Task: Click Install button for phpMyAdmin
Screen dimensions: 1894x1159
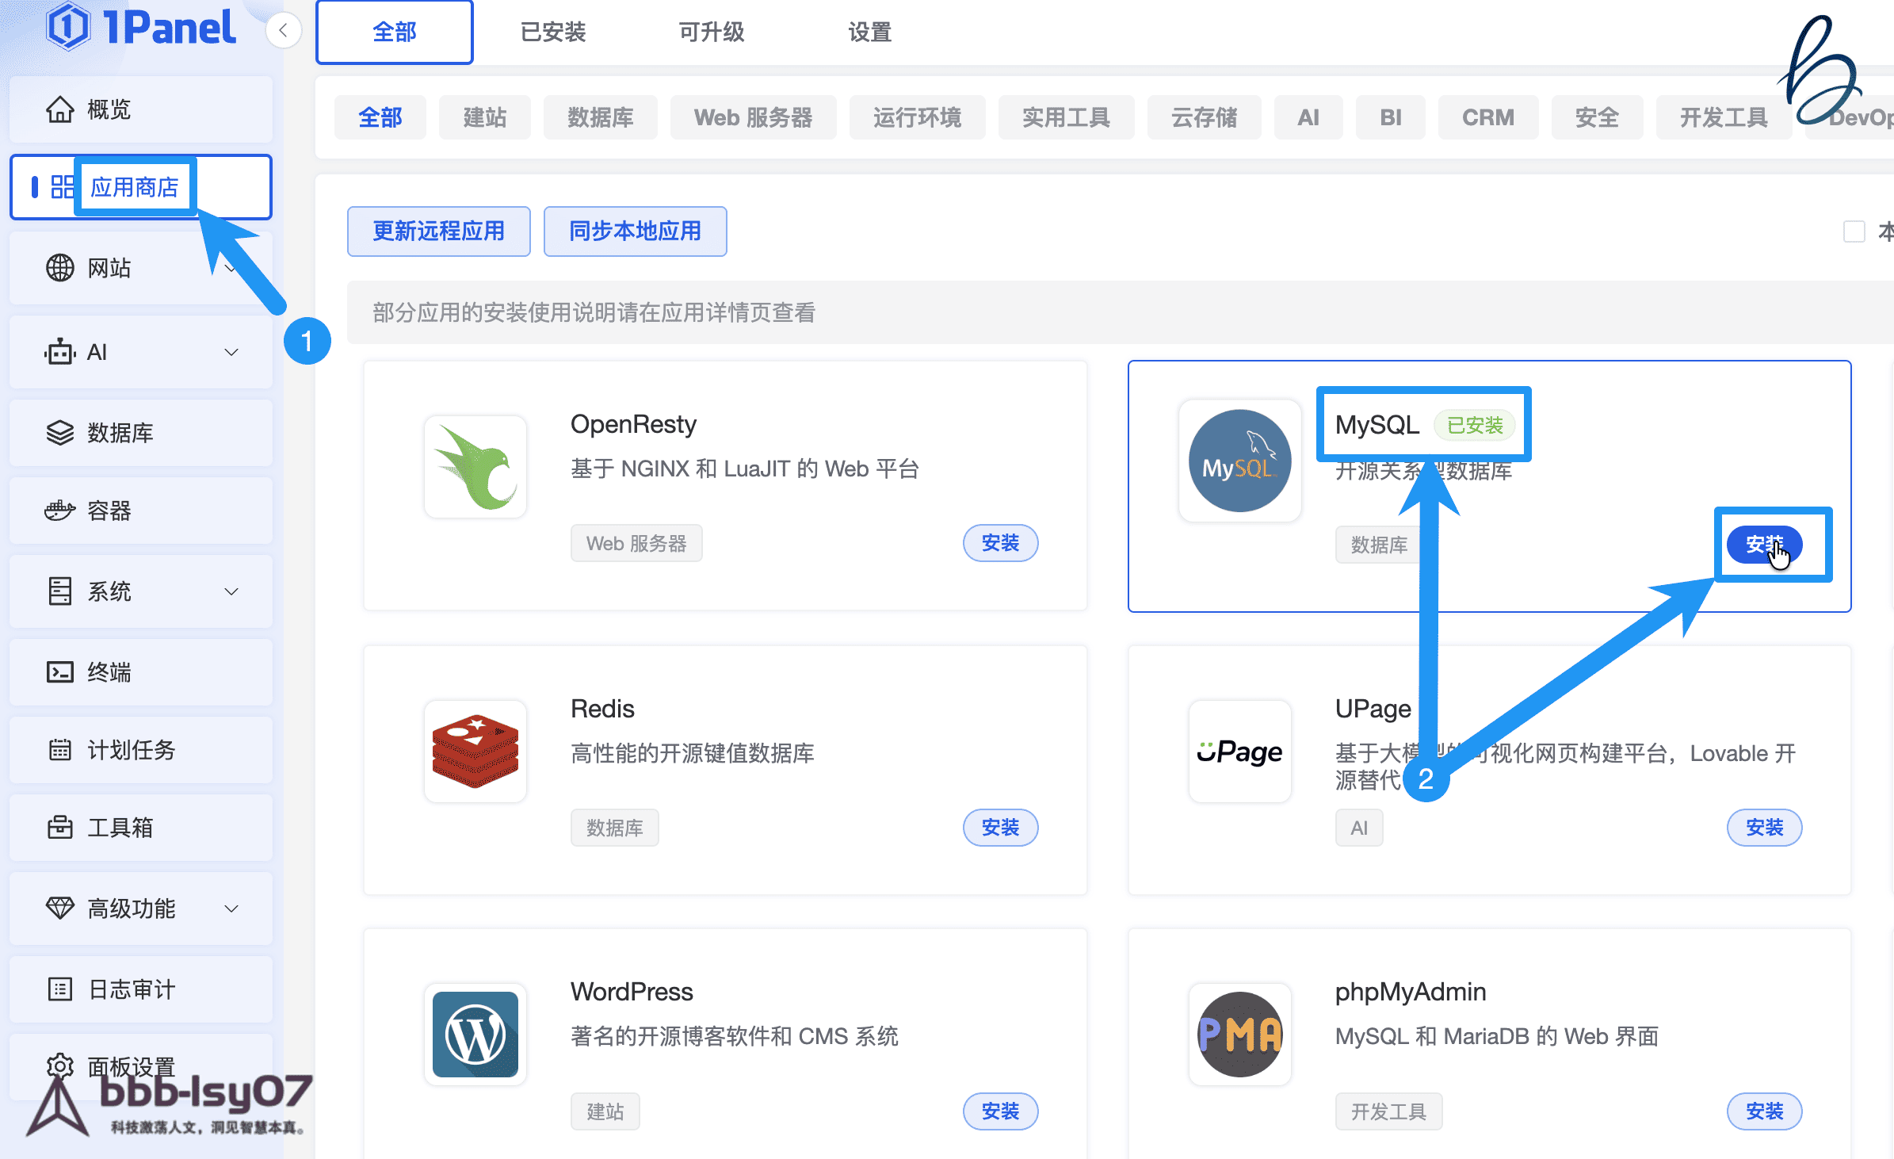Action: pos(1764,1111)
